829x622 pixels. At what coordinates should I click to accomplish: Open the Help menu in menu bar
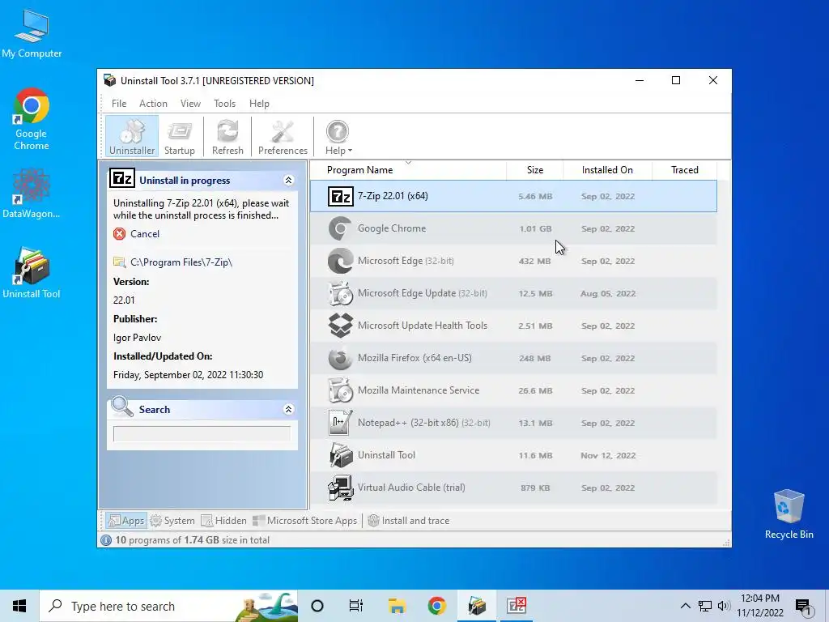click(x=259, y=103)
